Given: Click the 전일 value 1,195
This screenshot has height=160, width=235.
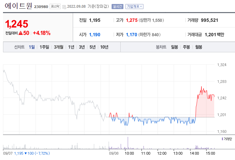Looking at the screenshot, I should coord(95,20).
